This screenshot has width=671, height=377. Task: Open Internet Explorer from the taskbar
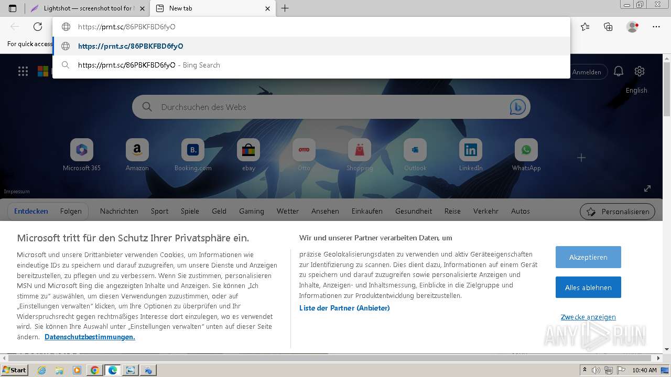click(x=42, y=370)
